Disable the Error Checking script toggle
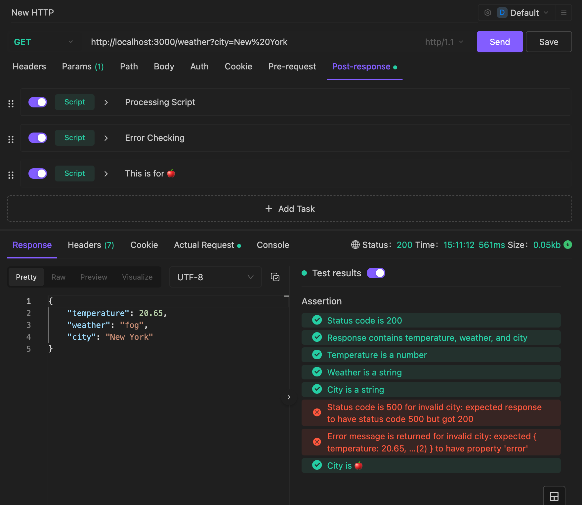This screenshot has width=582, height=505. pos(38,138)
